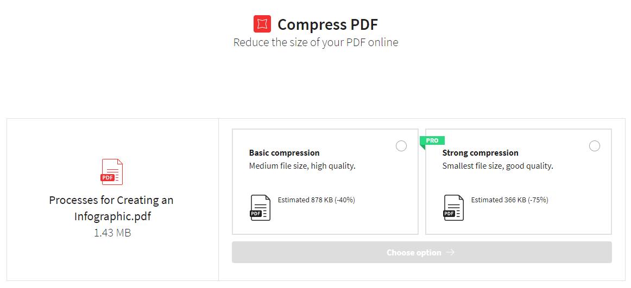This screenshot has width=631, height=288.
Task: Click the Reduce the size of your PDF online subtitle
Action: point(316,43)
